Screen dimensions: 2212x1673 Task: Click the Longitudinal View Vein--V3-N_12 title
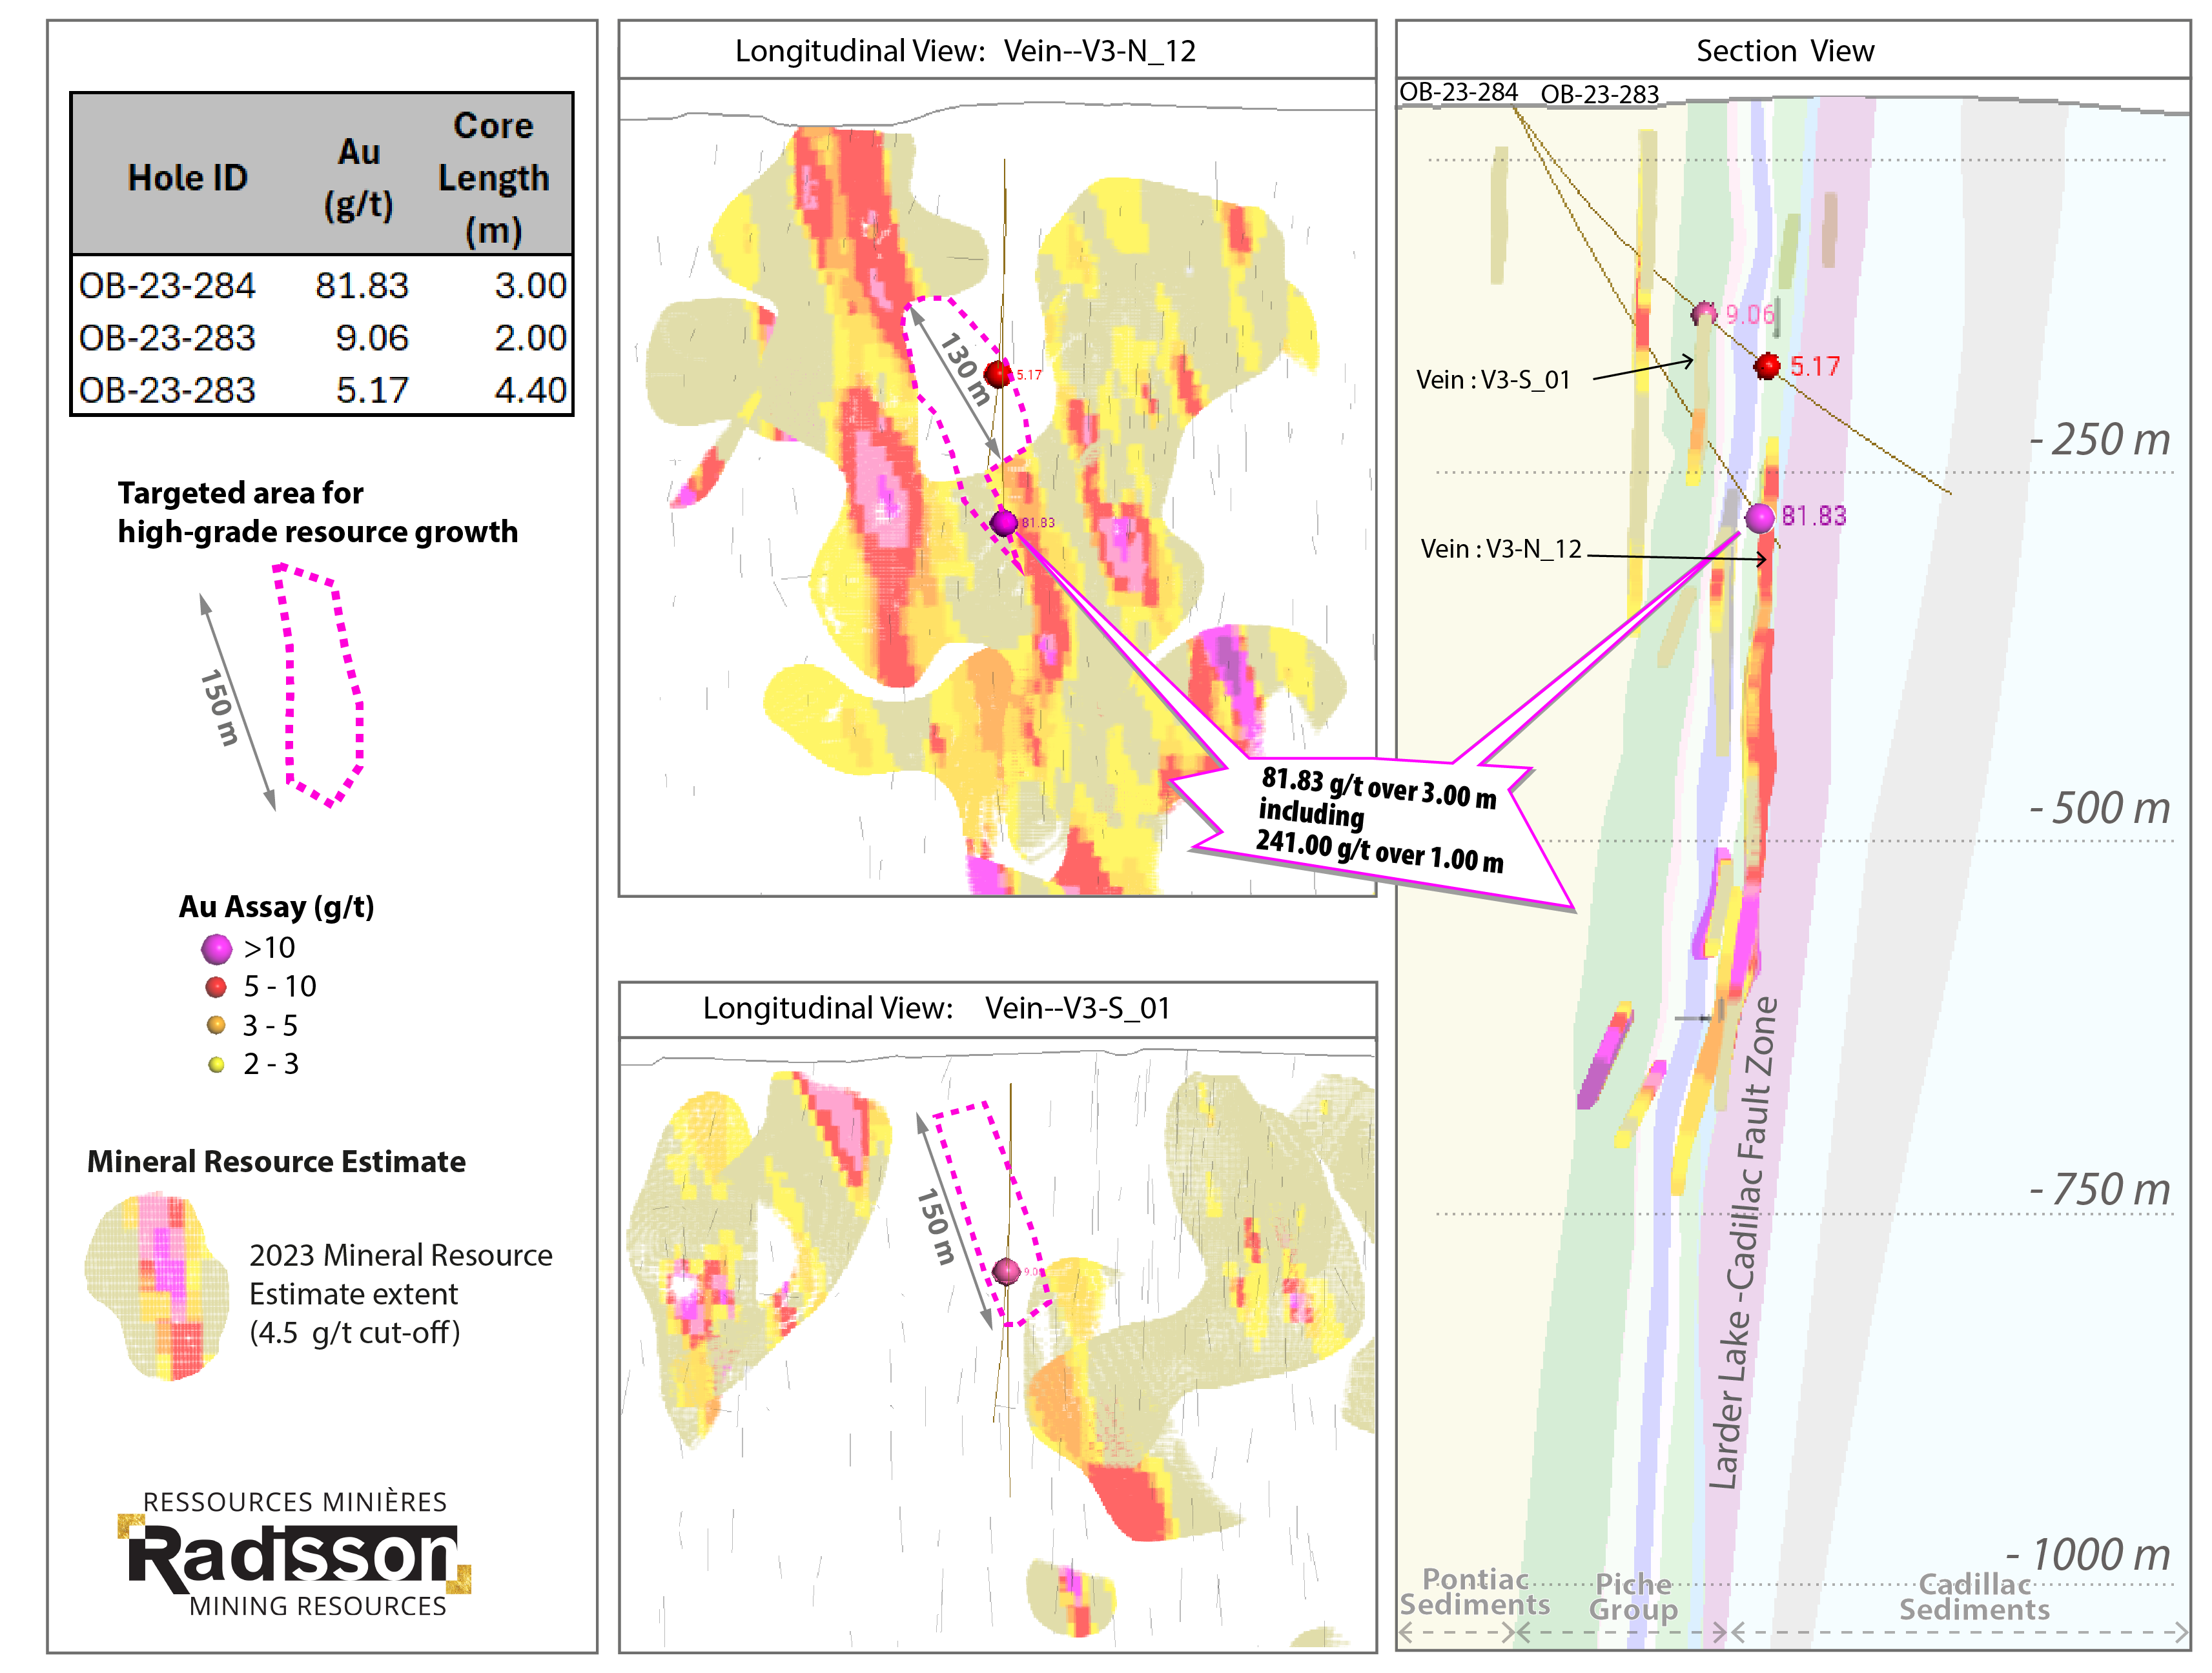coord(965,51)
